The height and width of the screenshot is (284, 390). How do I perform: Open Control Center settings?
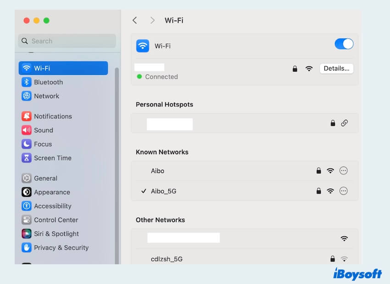pos(56,220)
